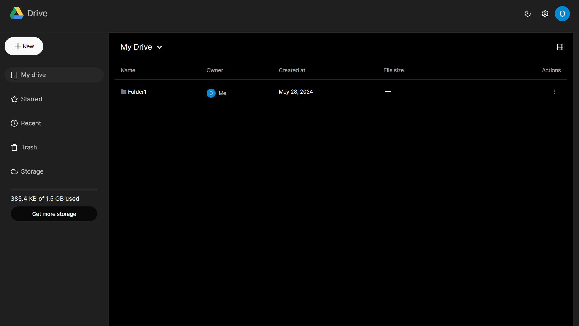This screenshot has height=326, width=579.
Task: Click the folder icon beside Folder1
Action: [124, 91]
